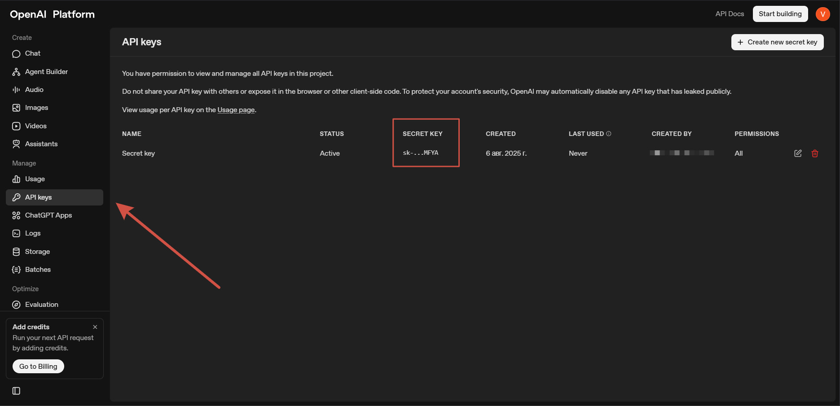840x406 pixels.
Task: Click Start building button
Action: [x=780, y=14]
